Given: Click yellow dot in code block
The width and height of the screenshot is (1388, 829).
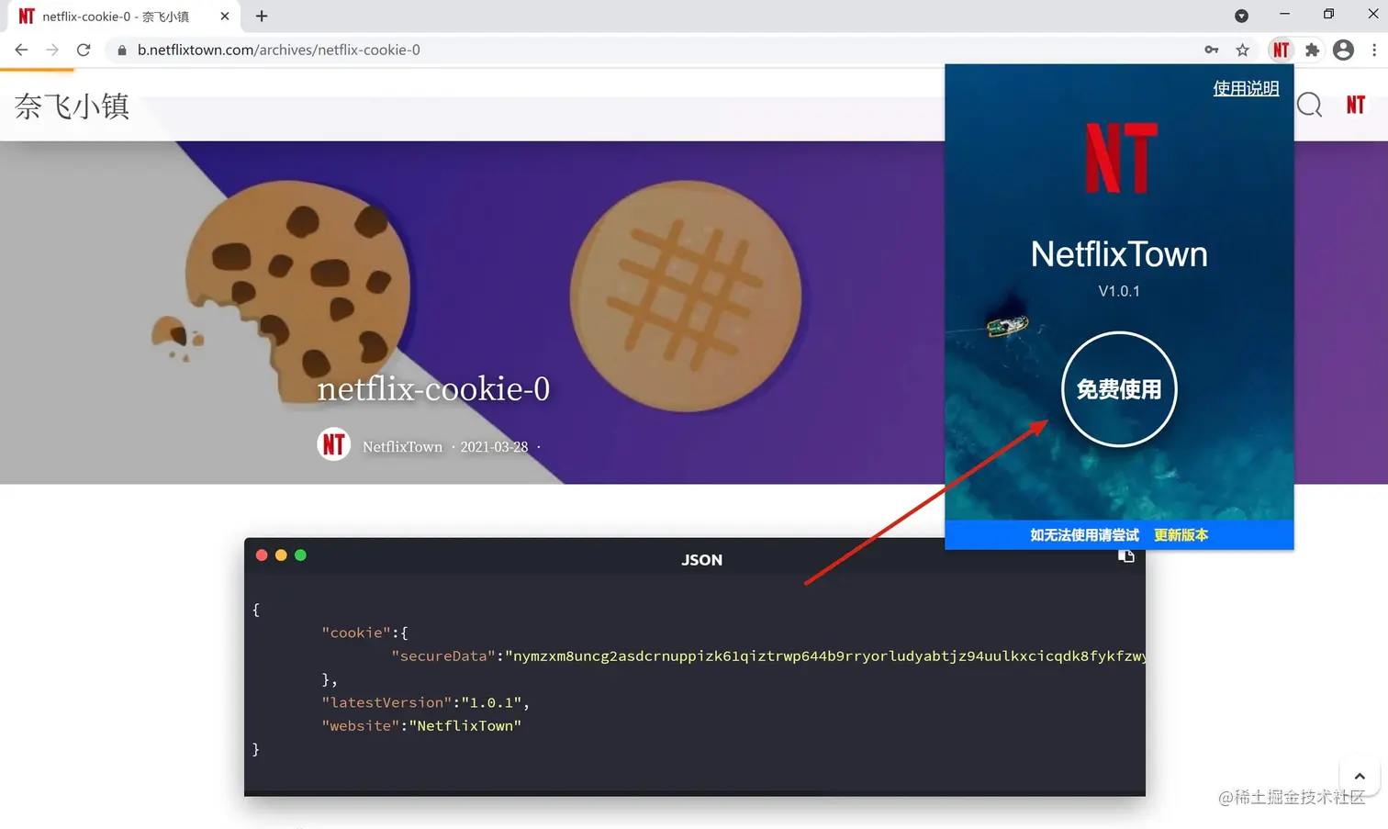Looking at the screenshot, I should [281, 555].
